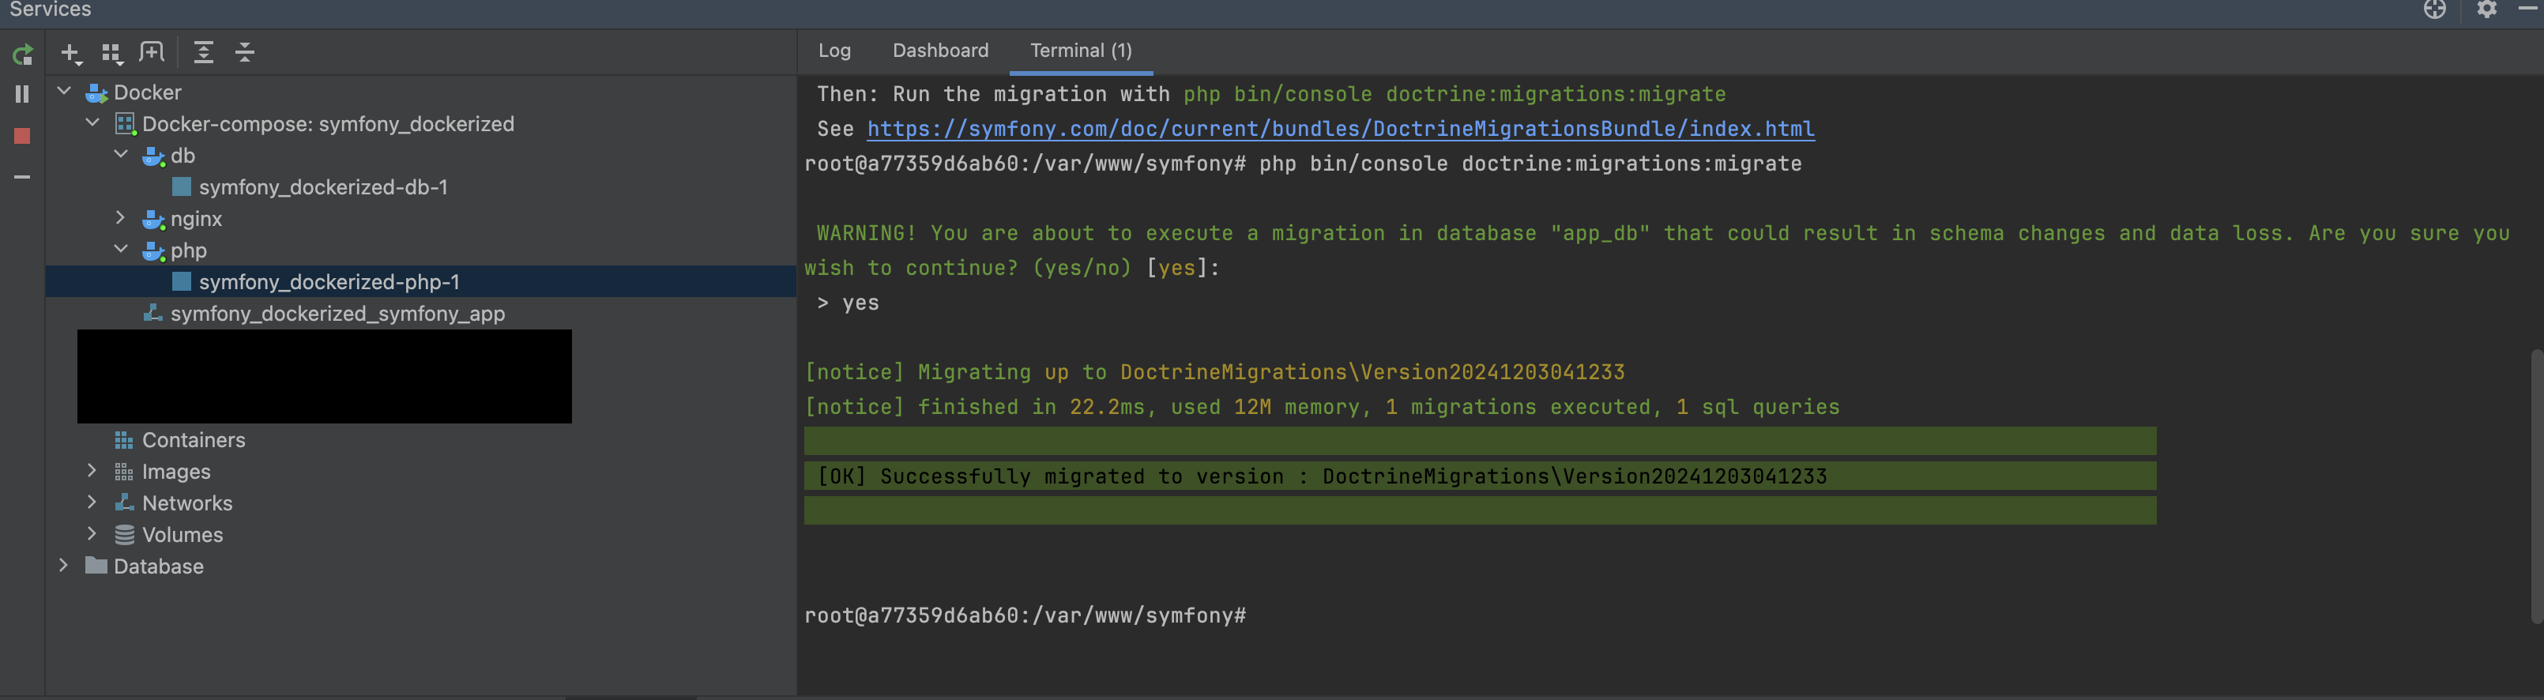The image size is (2544, 700).
Task: Click the "> yes" answer line
Action: 847,303
